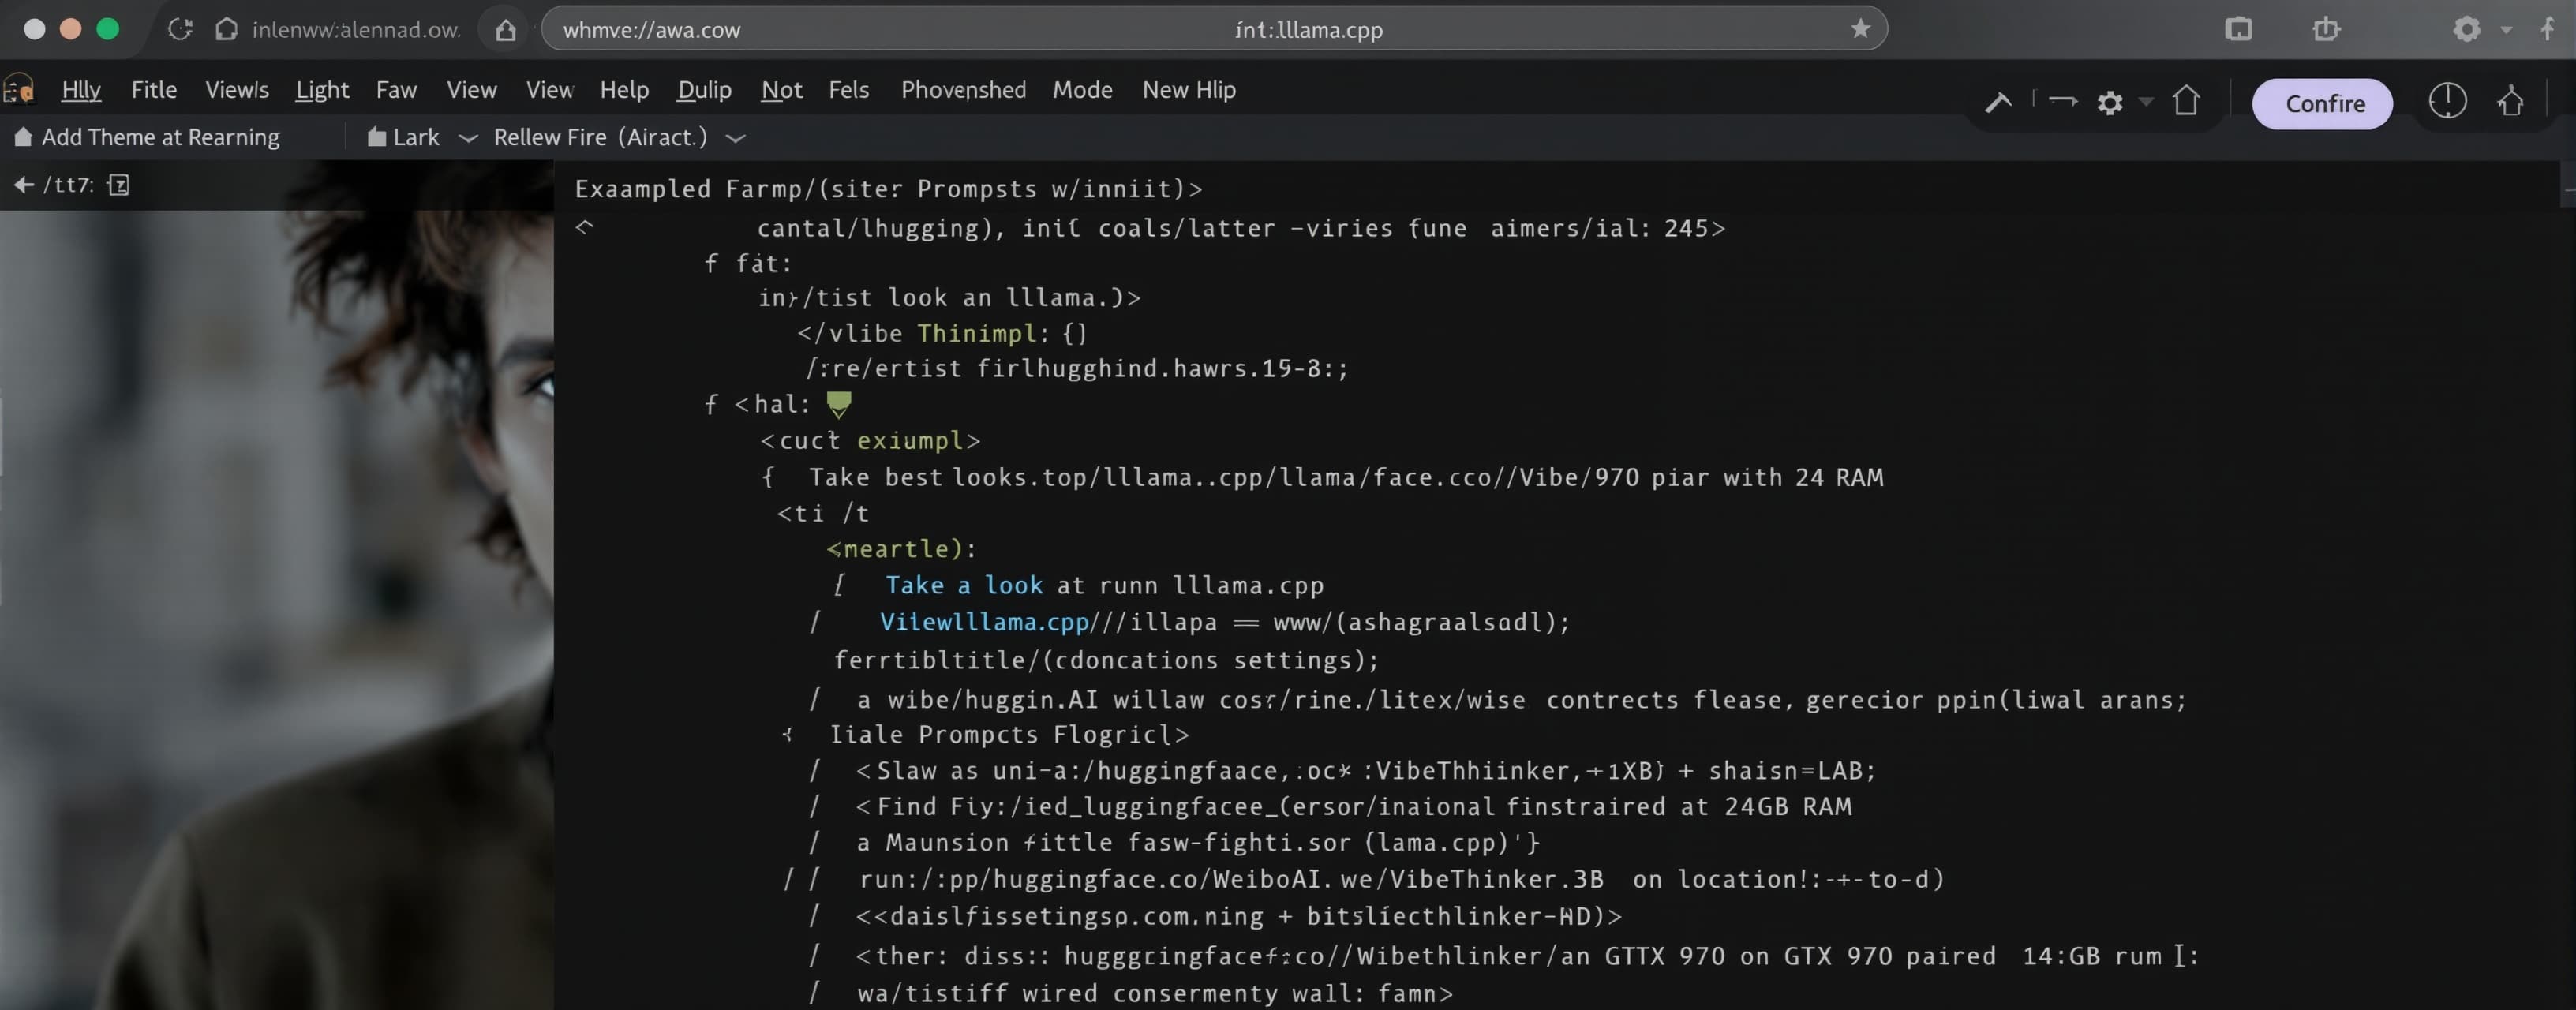The image size is (2576, 1010).
Task: Click the right arrow icon in toolbar
Action: (x=2063, y=100)
